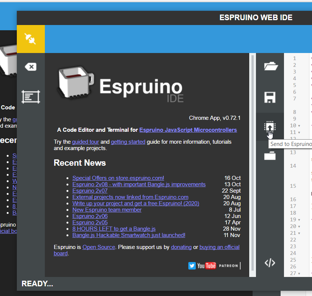Click the ESPRUINO WEB IDE title text
The height and width of the screenshot is (296, 312).
coord(256,18)
